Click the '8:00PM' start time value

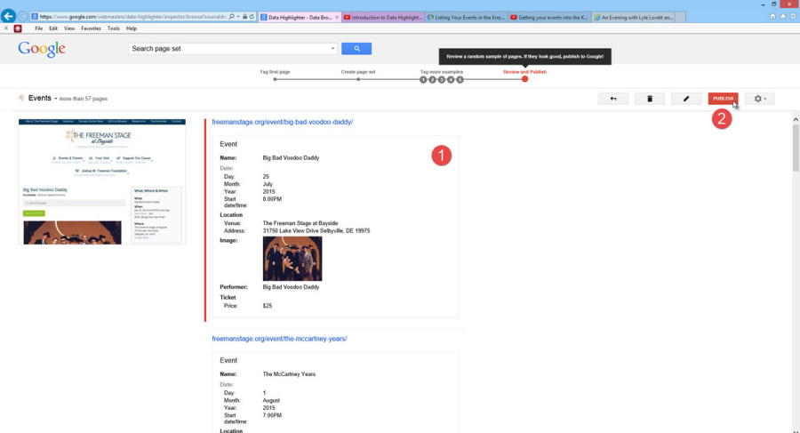coord(272,199)
